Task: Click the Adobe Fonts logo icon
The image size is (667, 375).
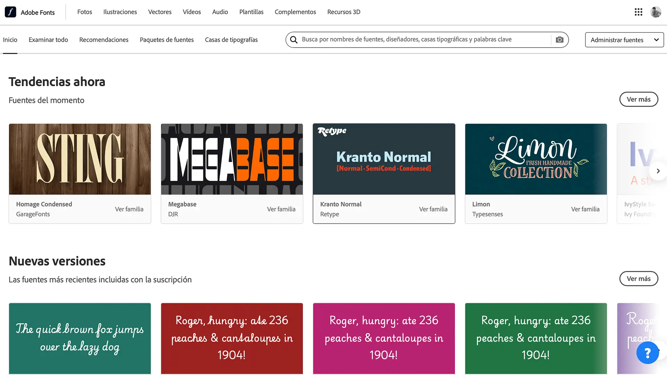Action: 10,12
